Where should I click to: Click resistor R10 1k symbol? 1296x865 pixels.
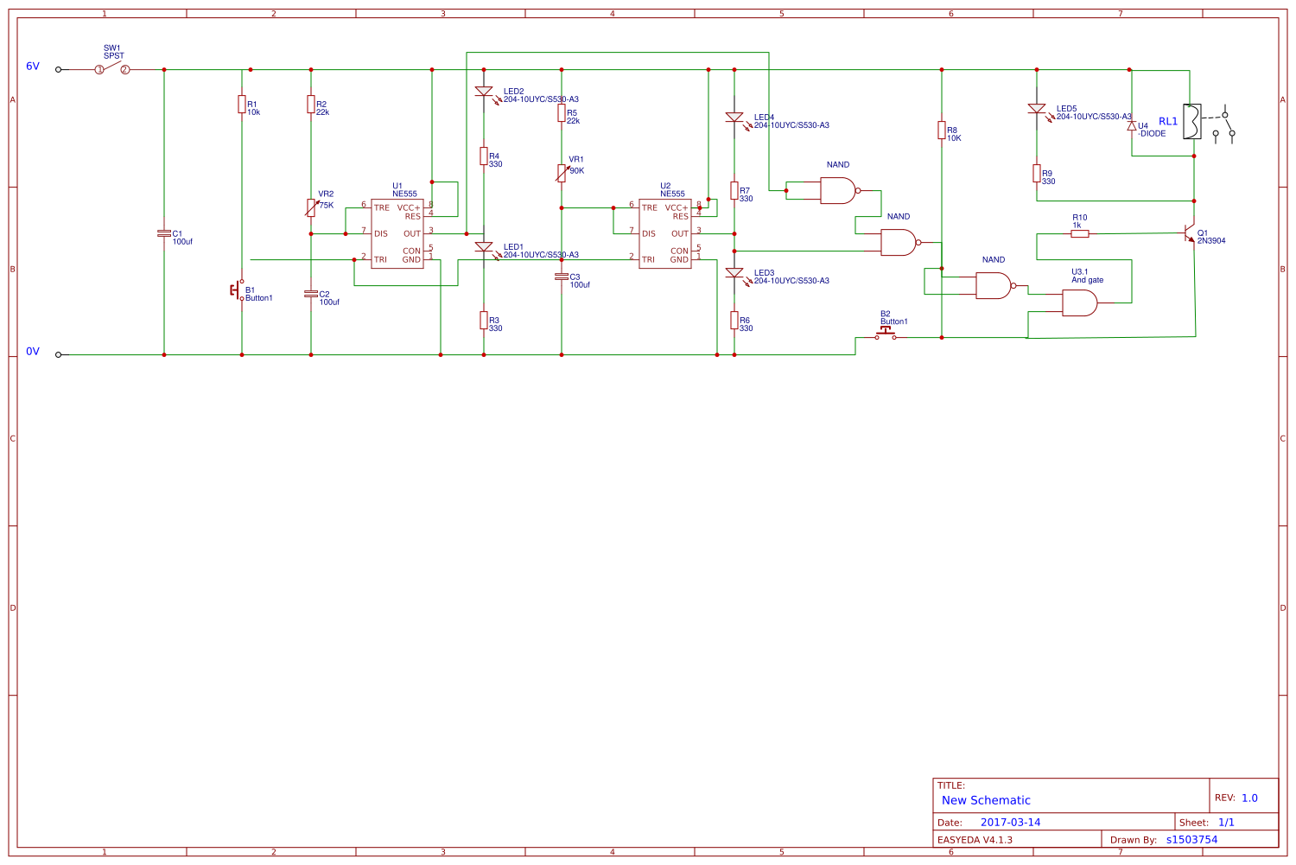[1078, 233]
